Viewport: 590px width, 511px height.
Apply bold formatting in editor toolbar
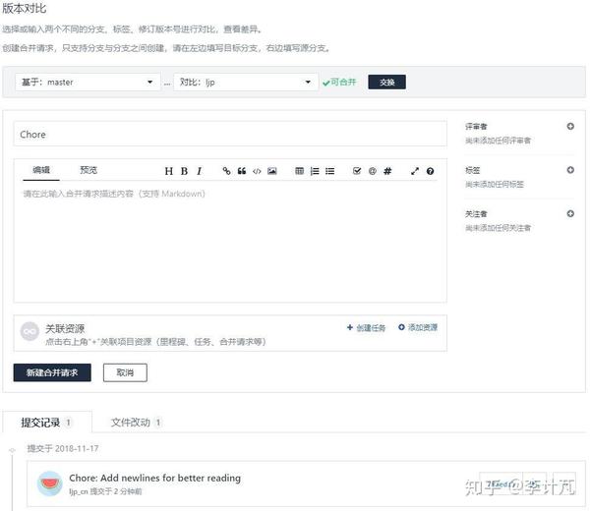click(184, 171)
